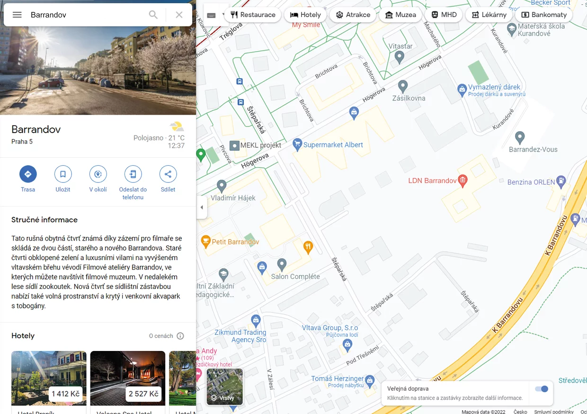This screenshot has width=587, height=414.
Task: Open the Smluvní podmínky link
Action: coord(553,412)
